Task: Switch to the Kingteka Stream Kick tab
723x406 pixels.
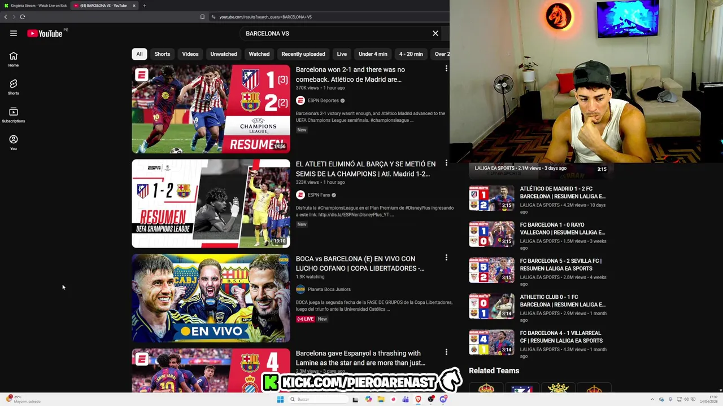Action: [35, 6]
